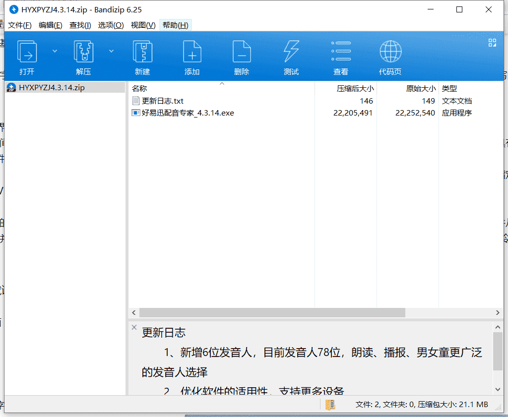Click the preview pane vertical scrollbar thumb
The width and height of the screenshot is (508, 417).
pyautogui.click(x=498, y=351)
